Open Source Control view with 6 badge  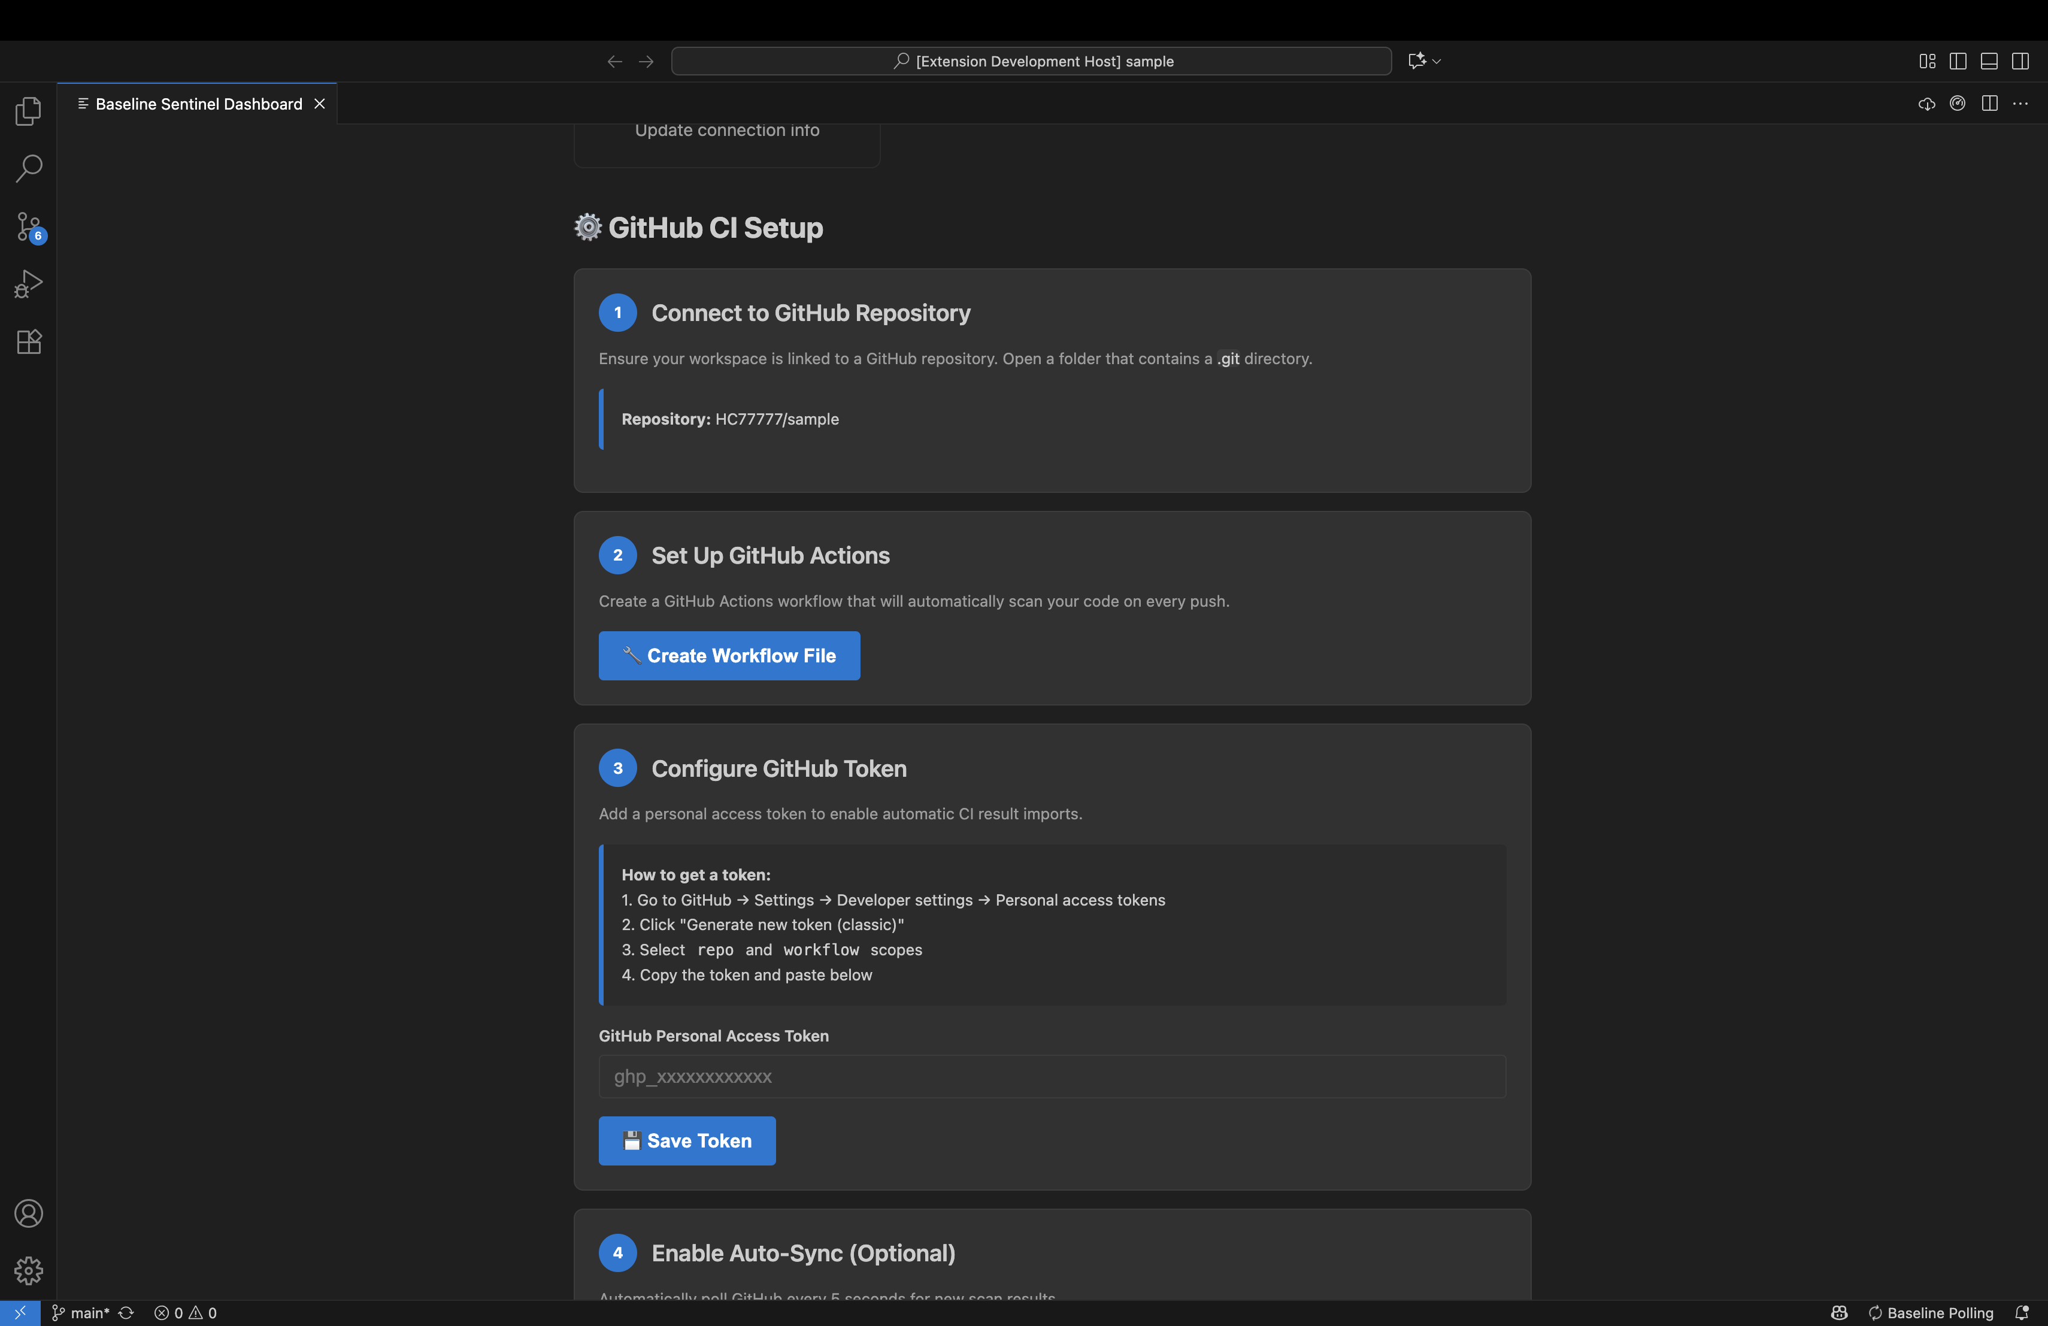pyautogui.click(x=28, y=226)
